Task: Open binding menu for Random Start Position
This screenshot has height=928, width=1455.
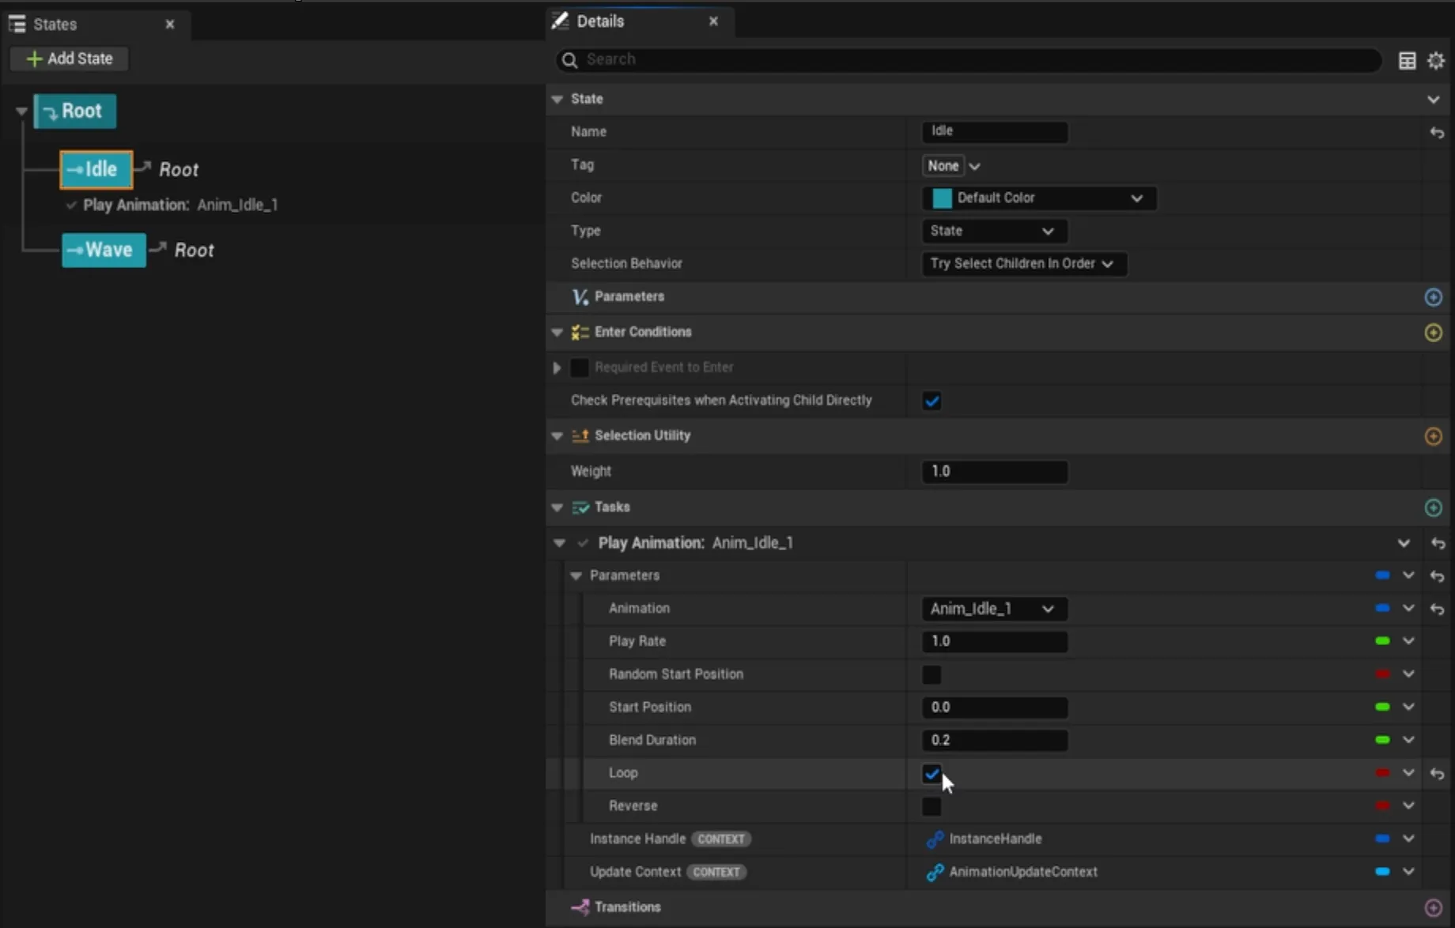Action: click(1408, 674)
